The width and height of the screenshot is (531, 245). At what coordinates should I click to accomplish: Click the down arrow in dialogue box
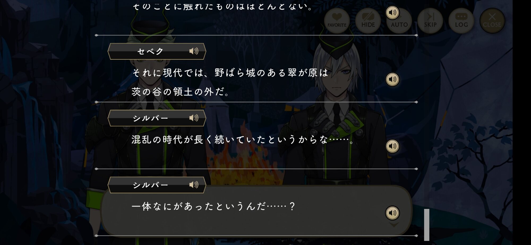pyautogui.click(x=394, y=225)
